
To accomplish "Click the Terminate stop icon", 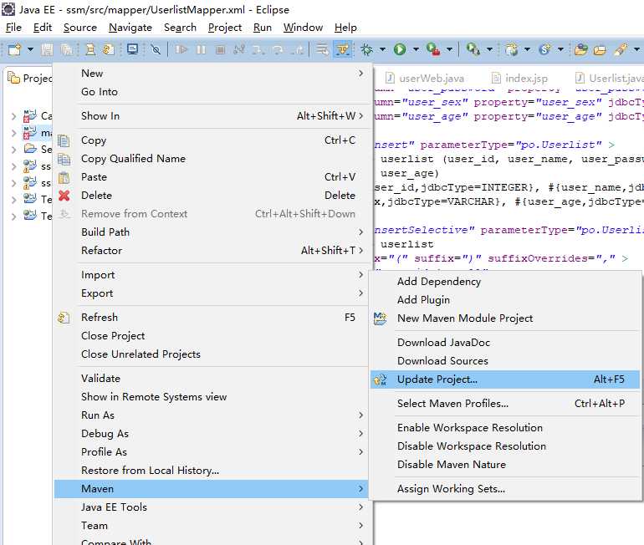I will pyautogui.click(x=221, y=49).
